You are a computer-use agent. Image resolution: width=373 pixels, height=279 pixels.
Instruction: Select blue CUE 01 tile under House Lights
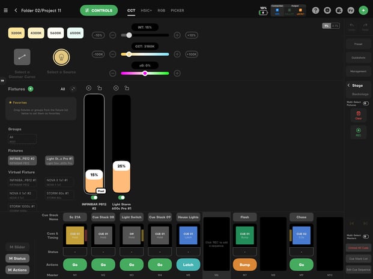tap(188, 235)
